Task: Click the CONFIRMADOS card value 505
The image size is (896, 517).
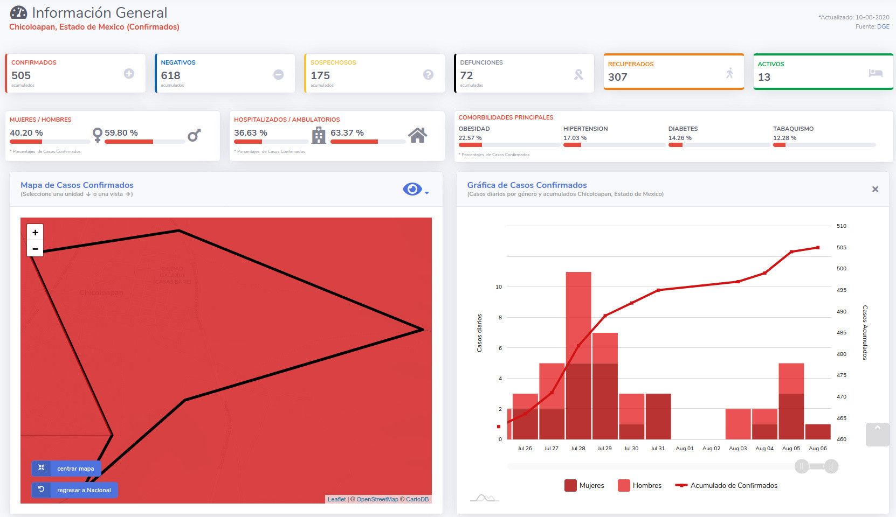Action: click(x=21, y=75)
